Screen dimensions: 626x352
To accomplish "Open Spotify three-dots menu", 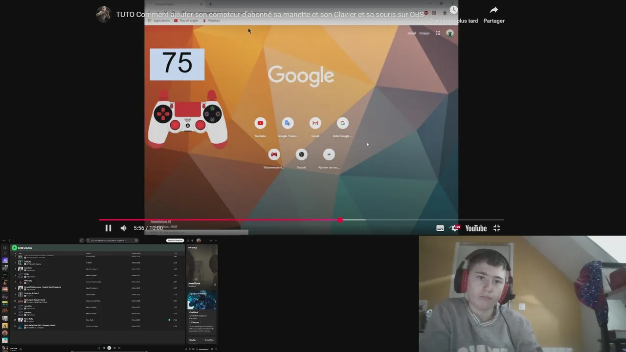I will [x=4, y=241].
